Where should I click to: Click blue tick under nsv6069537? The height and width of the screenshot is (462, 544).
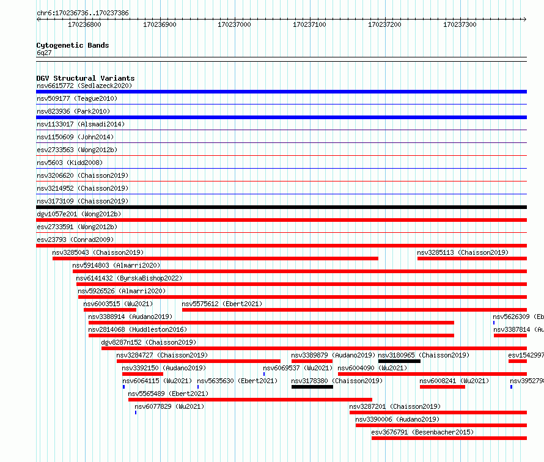point(264,374)
